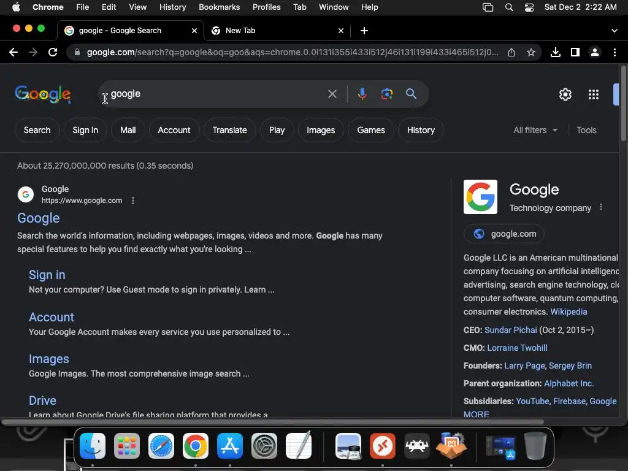Open the Account sitelink

coord(52,317)
